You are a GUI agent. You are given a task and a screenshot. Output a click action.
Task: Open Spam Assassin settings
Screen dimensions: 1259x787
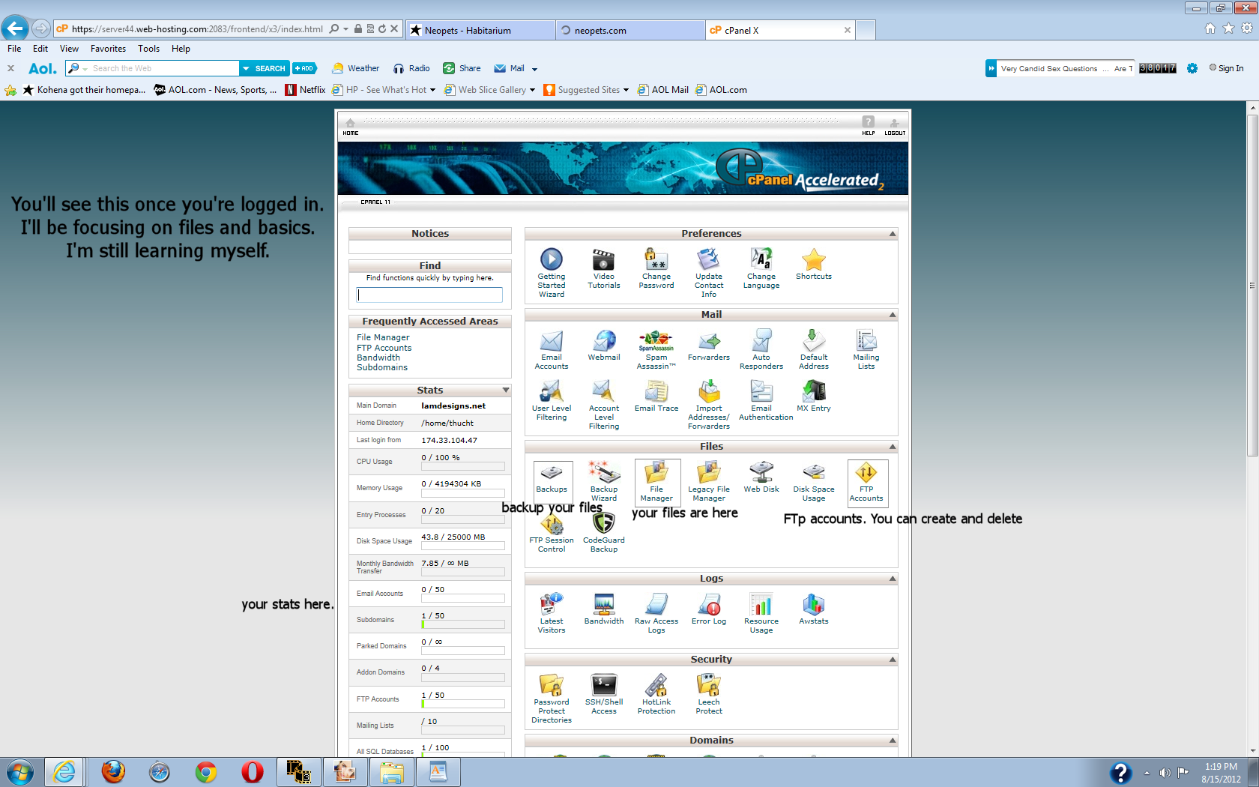coord(656,340)
